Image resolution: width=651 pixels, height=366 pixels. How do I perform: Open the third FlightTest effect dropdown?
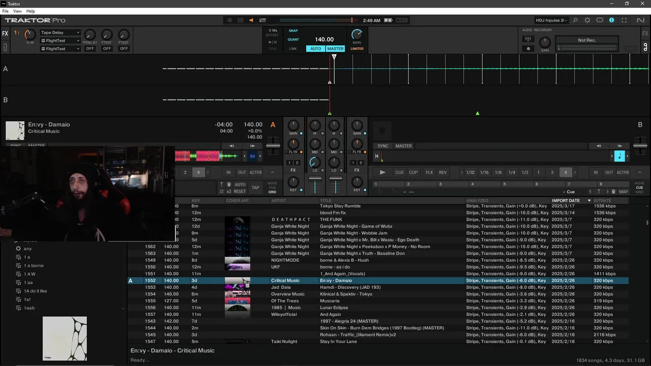60,49
